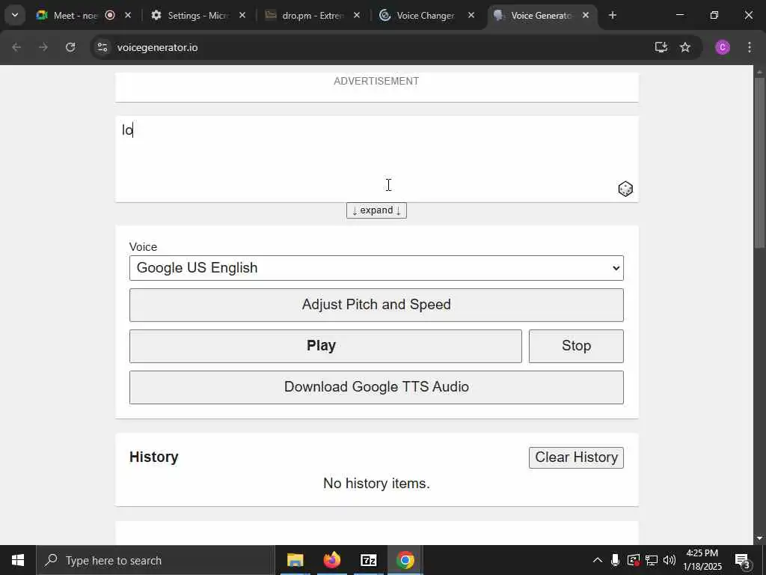Open the Voice dropdown showing Google US English
The width and height of the screenshot is (766, 575).
click(376, 268)
